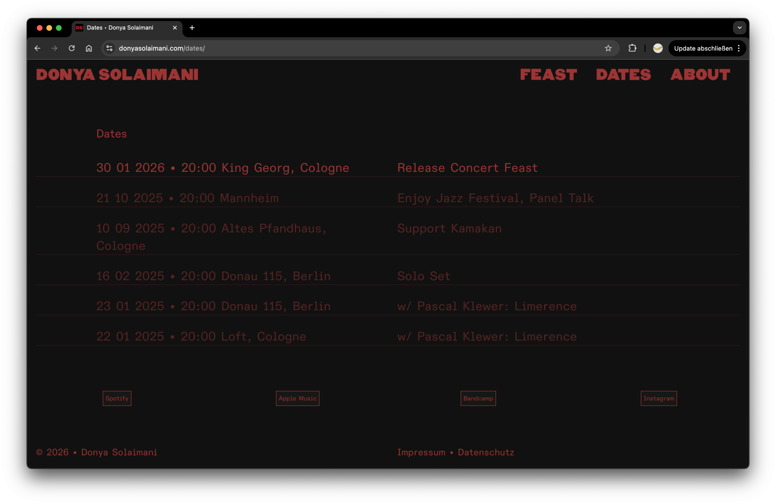776x504 pixels.
Task: Open the browser profile avatar
Action: 658,48
